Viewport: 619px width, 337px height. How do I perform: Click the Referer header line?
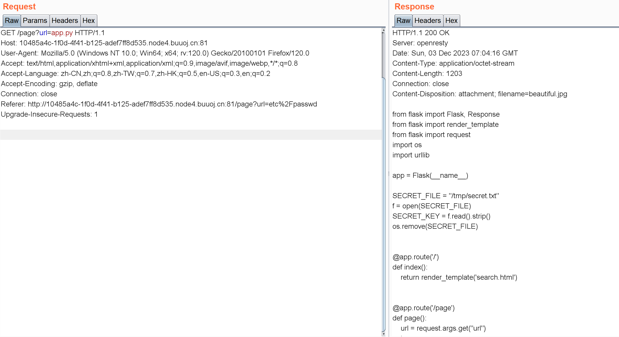point(159,104)
